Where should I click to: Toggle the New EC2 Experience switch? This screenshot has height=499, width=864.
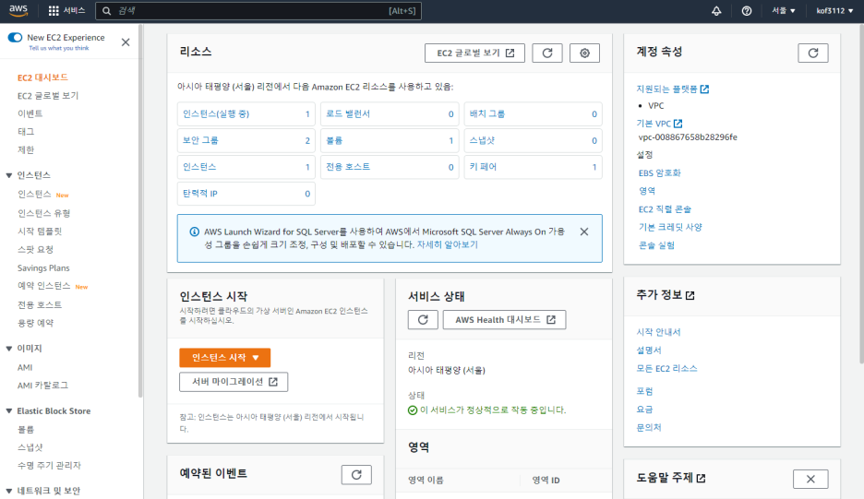(x=15, y=38)
